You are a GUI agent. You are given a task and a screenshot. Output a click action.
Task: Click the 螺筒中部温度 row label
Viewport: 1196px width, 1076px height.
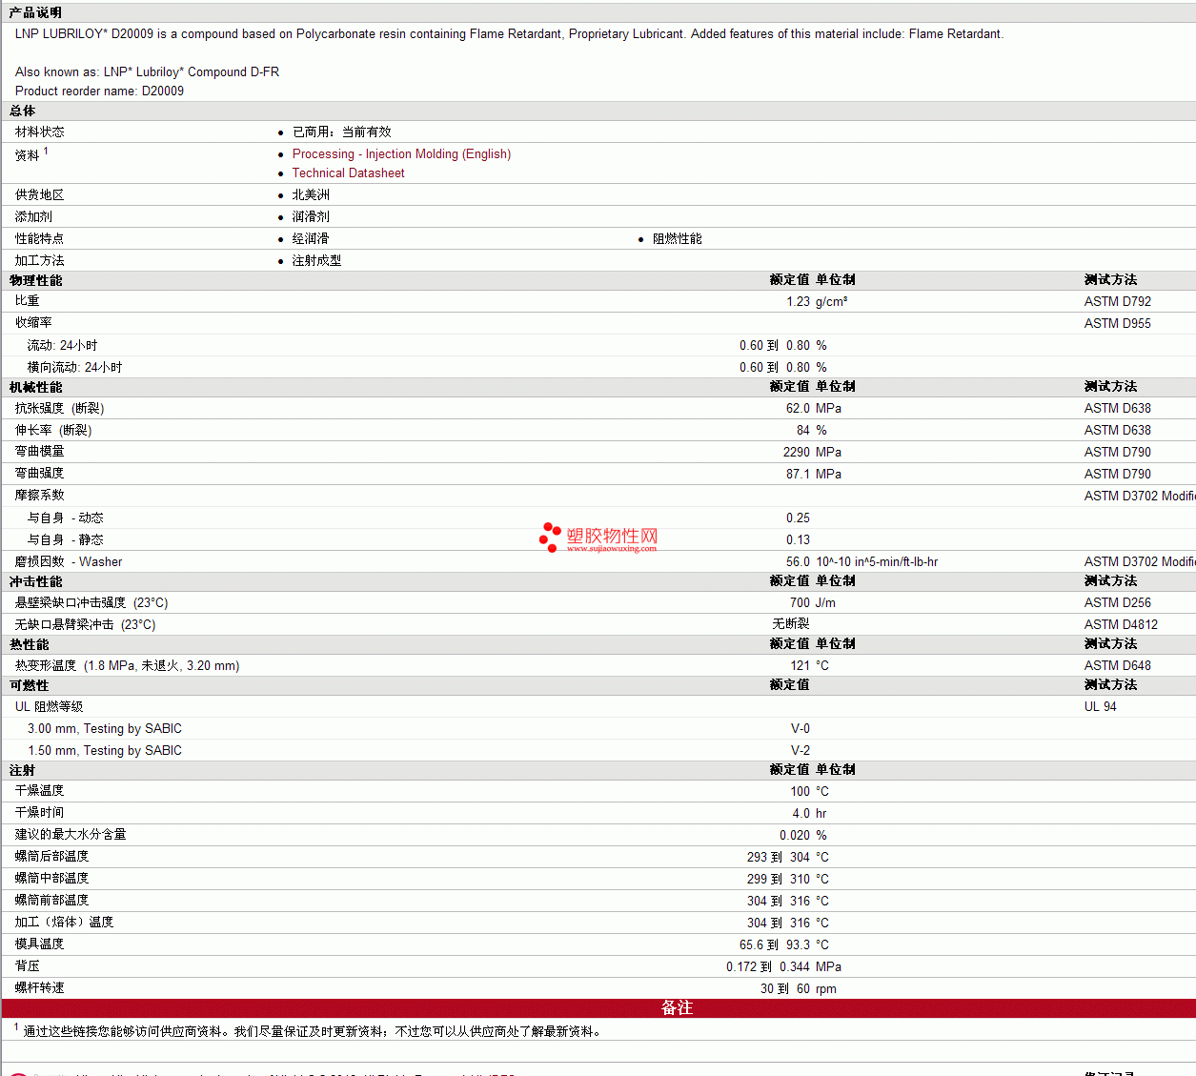(x=52, y=879)
